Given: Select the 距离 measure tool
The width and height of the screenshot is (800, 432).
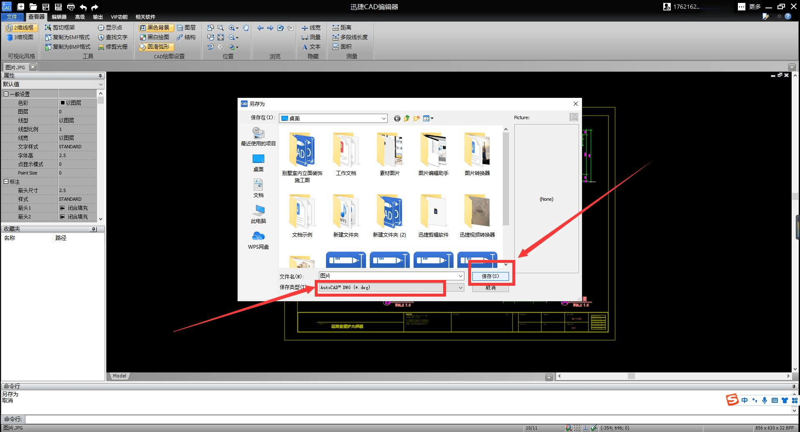Looking at the screenshot, I should tap(342, 27).
